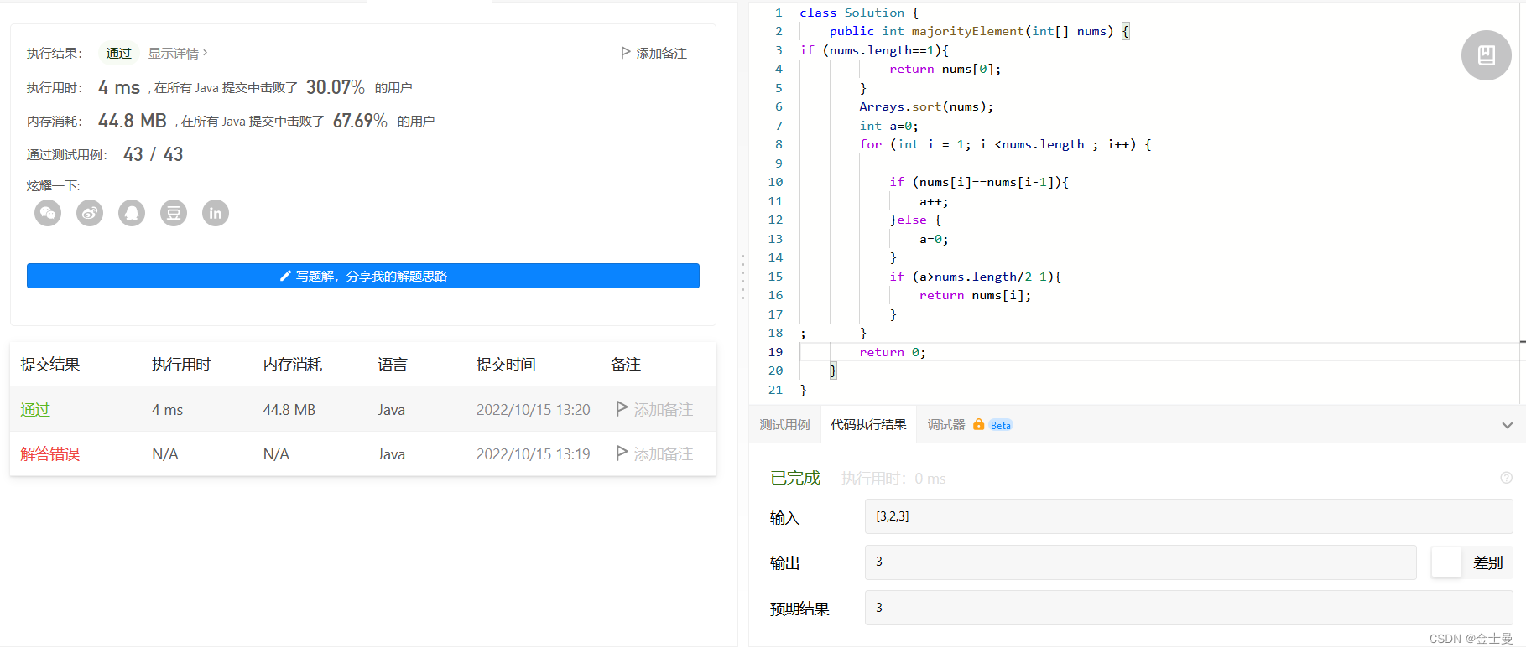Screen dimensions: 1526x653
Task: Click 内存消耗 column header
Action: click(293, 365)
